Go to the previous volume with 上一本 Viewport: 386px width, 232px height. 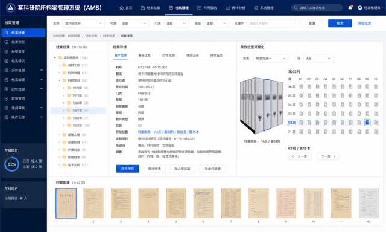pos(300,156)
